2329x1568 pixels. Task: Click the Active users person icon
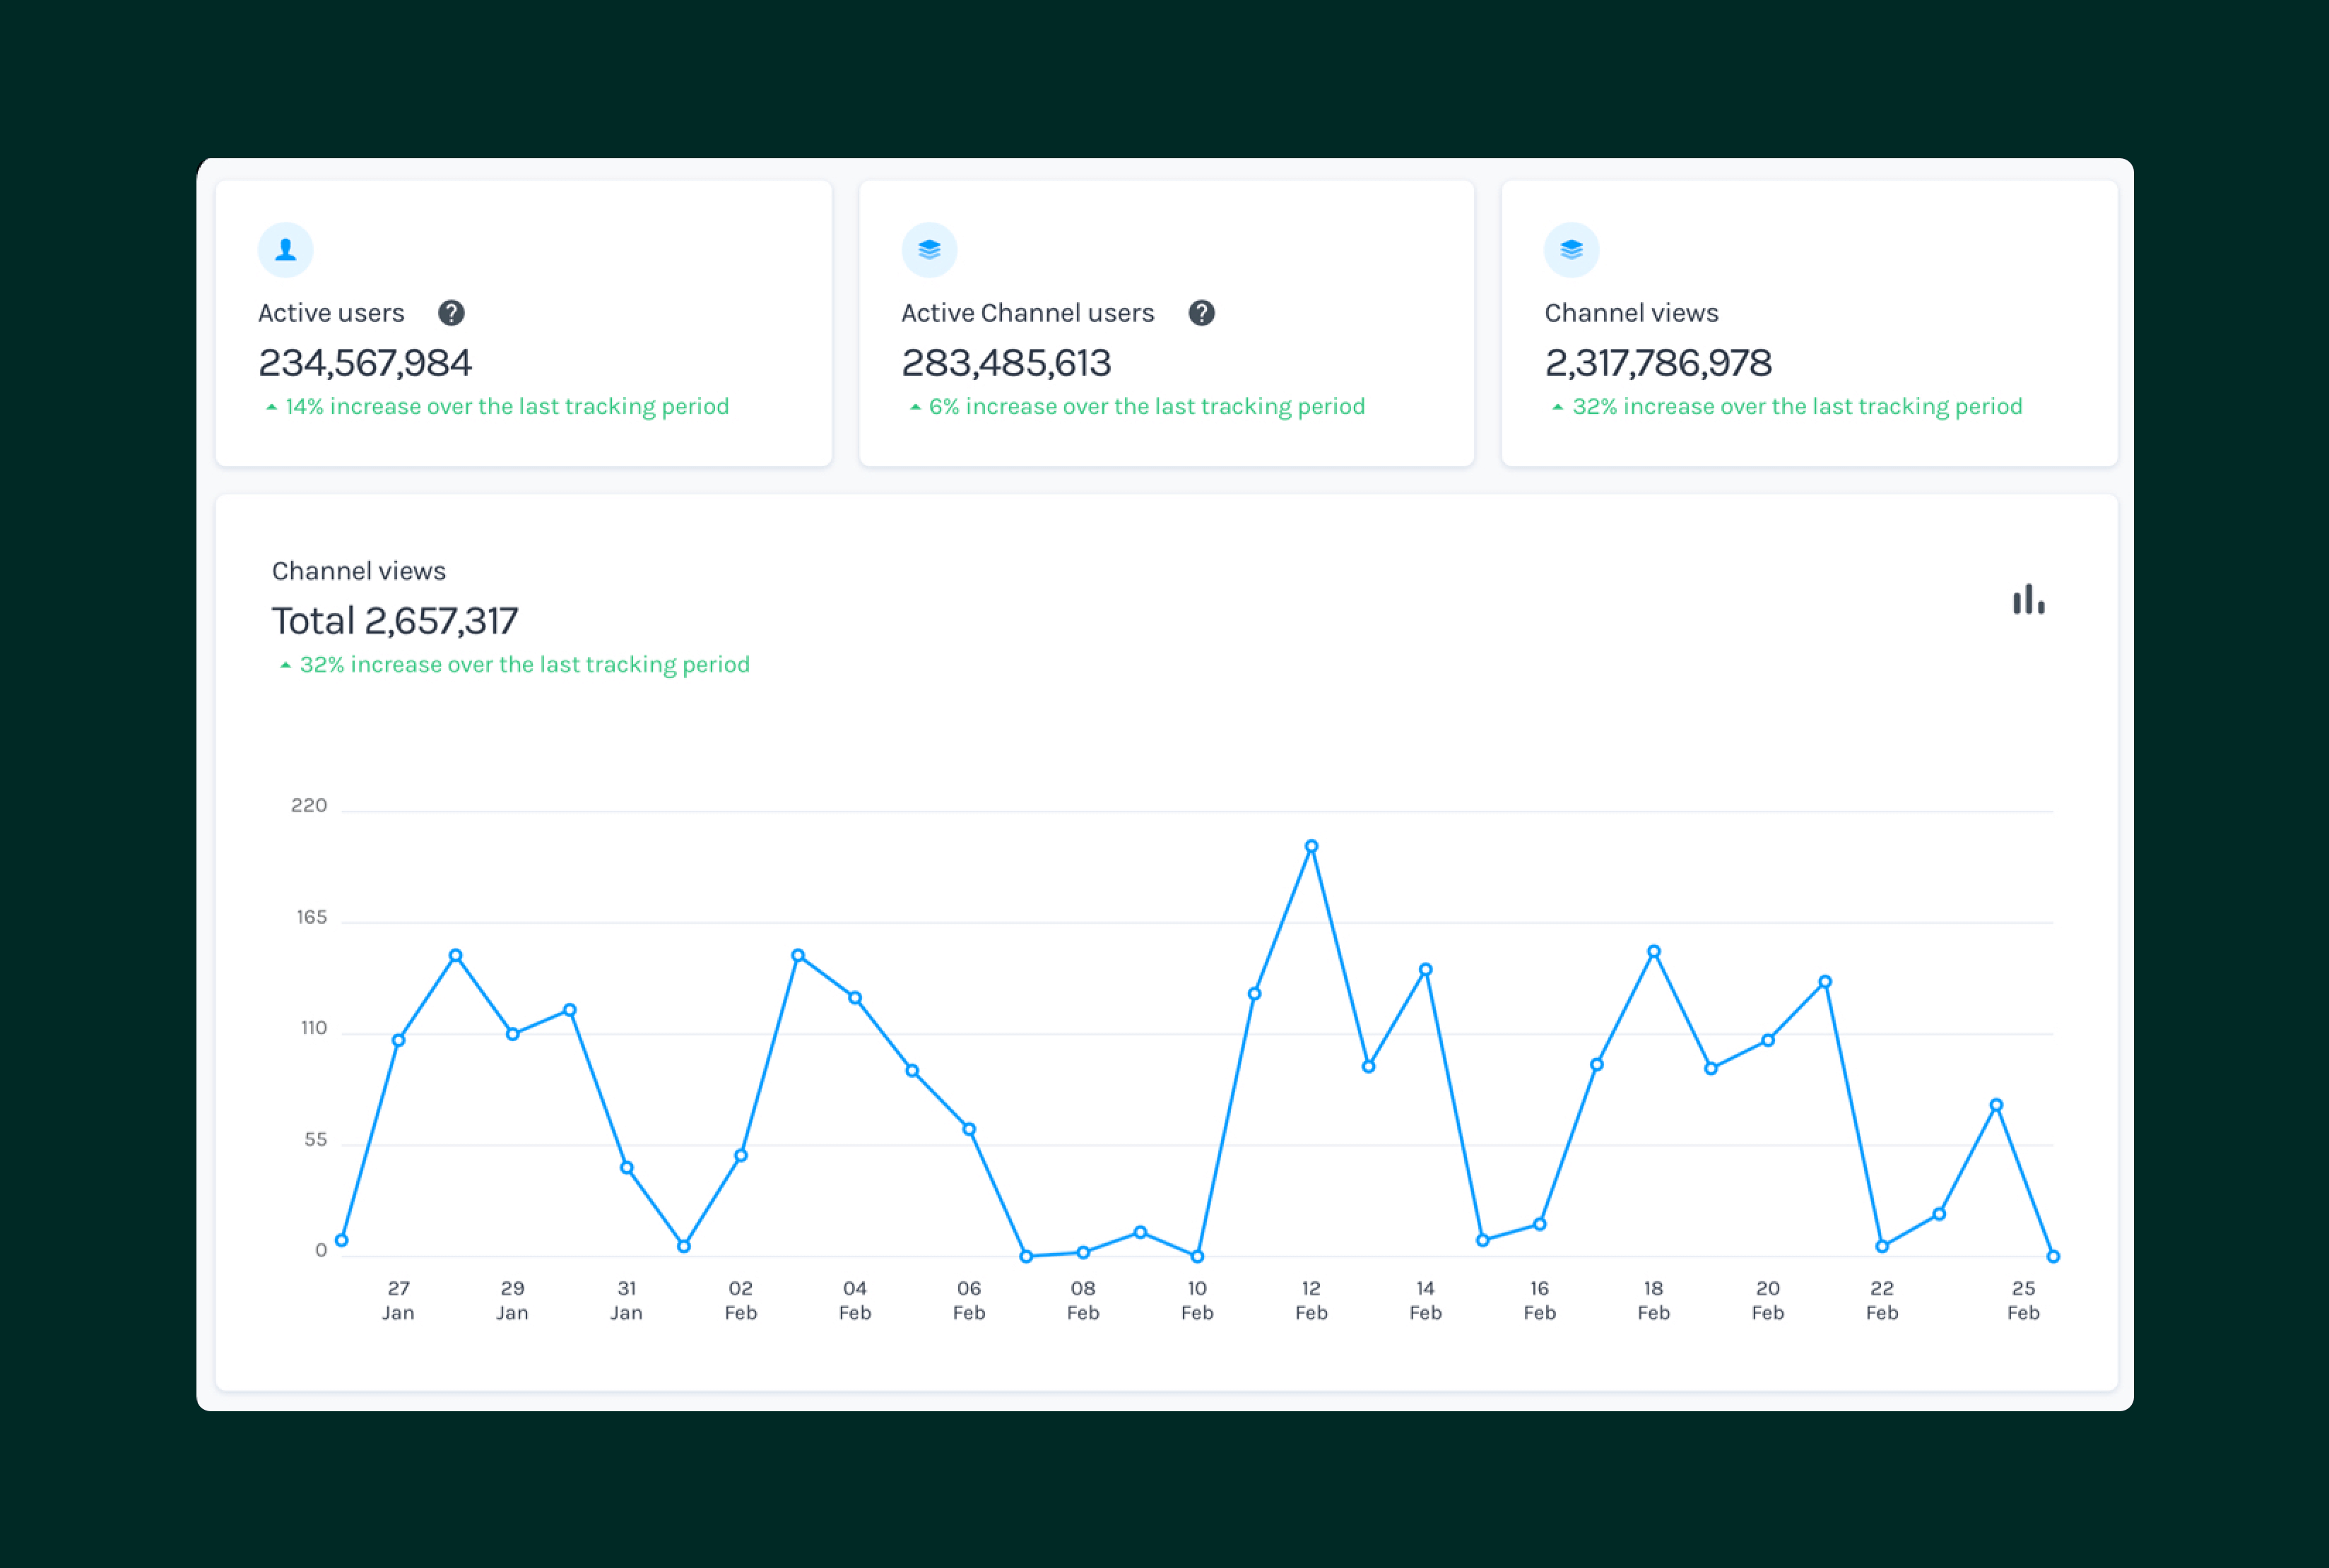click(285, 249)
